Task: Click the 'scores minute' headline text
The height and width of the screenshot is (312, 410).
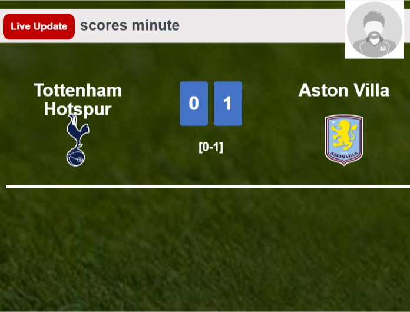Action: (130, 26)
